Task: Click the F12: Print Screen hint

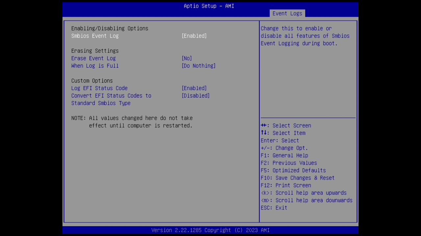Action: click(x=286, y=186)
